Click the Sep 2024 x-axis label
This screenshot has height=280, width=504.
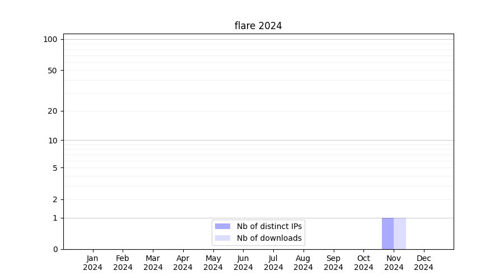point(333,263)
